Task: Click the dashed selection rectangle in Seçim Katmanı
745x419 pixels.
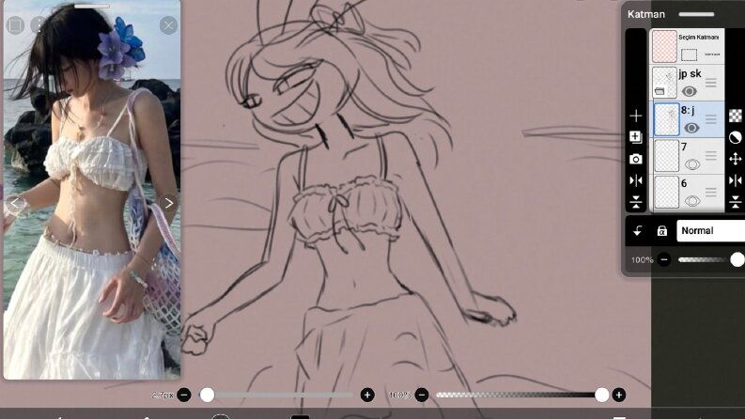Action: point(689,54)
